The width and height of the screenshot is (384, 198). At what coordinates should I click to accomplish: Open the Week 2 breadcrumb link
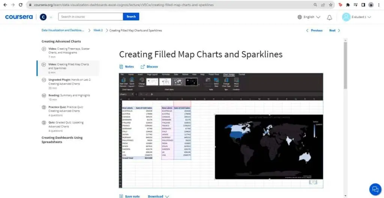pyautogui.click(x=98, y=30)
